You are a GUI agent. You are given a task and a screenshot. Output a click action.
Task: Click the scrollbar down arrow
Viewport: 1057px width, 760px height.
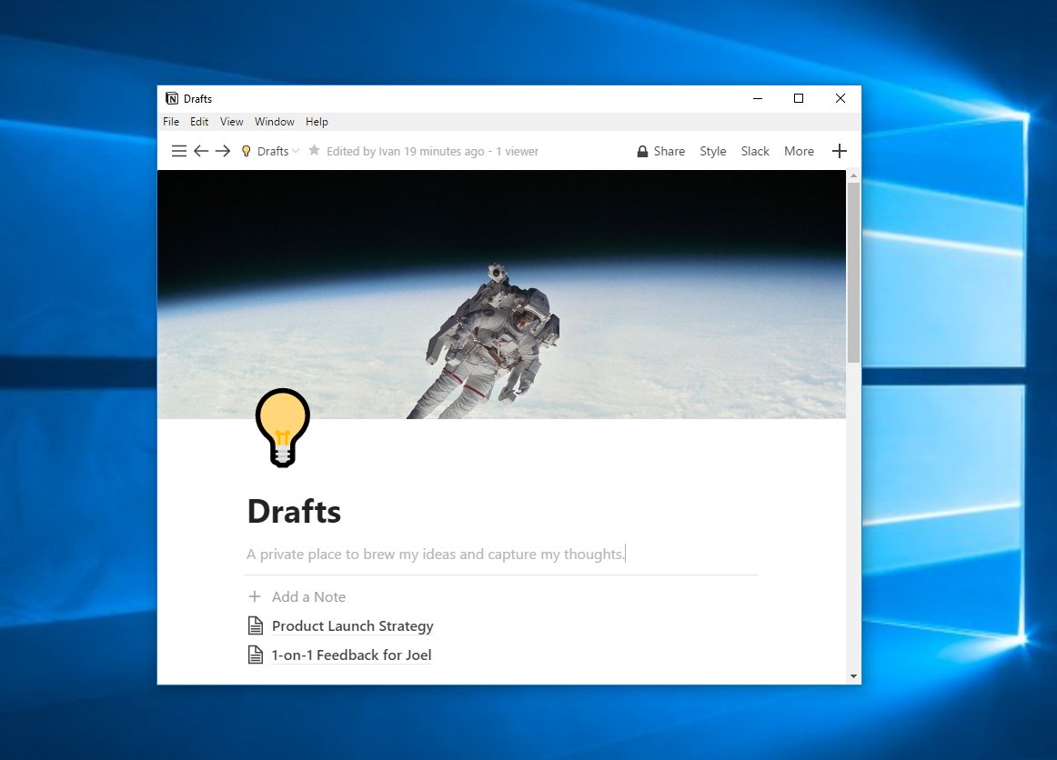[x=853, y=675]
